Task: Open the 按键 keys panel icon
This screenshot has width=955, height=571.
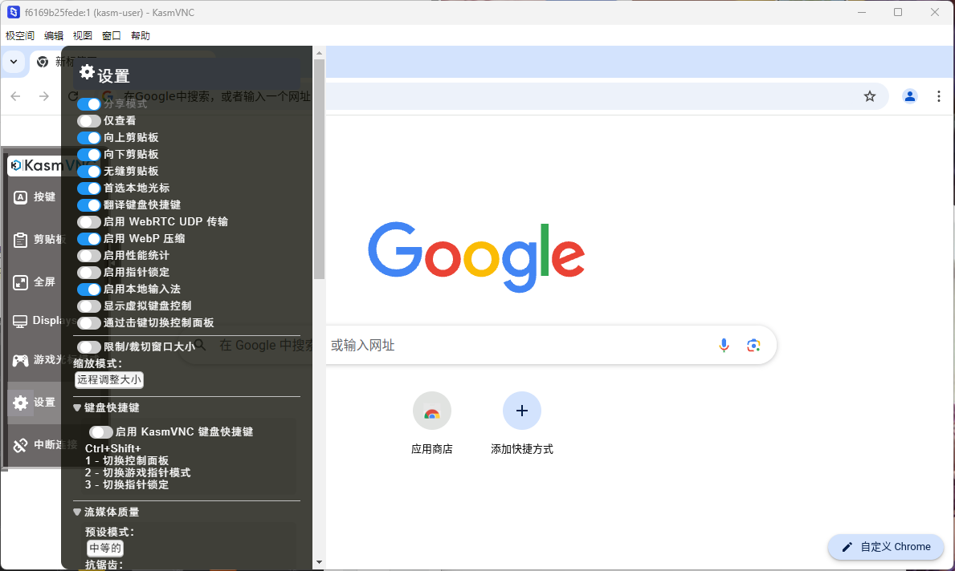Action: [x=20, y=197]
